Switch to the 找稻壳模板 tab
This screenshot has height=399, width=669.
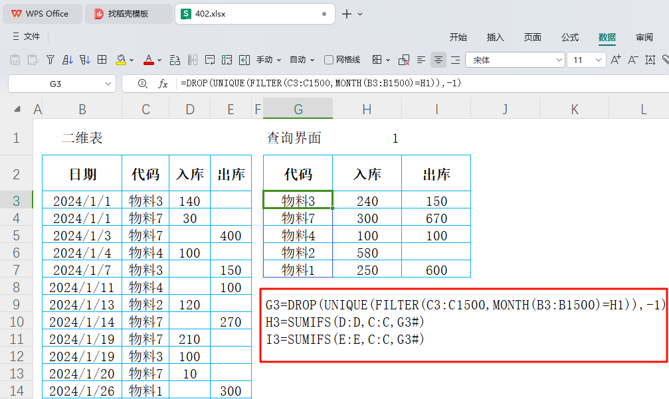coord(128,14)
